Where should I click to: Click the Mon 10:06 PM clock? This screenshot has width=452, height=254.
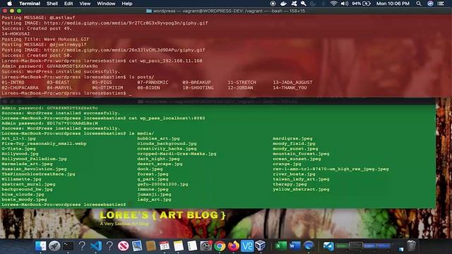[x=393, y=4]
